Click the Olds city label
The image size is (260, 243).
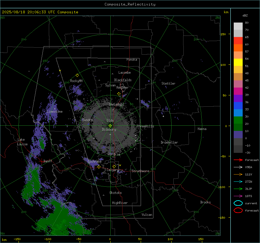pos(110,120)
